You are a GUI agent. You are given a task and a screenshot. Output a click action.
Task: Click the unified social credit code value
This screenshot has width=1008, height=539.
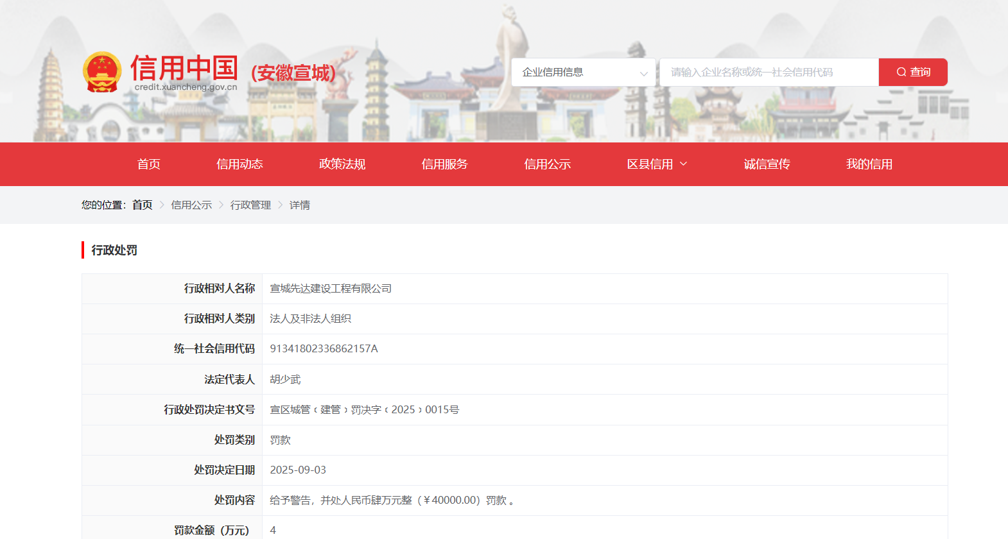click(324, 349)
